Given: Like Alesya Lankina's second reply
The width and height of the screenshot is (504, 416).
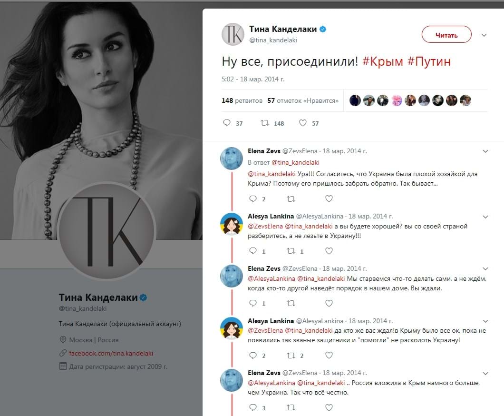Looking at the screenshot, I should point(329,355).
